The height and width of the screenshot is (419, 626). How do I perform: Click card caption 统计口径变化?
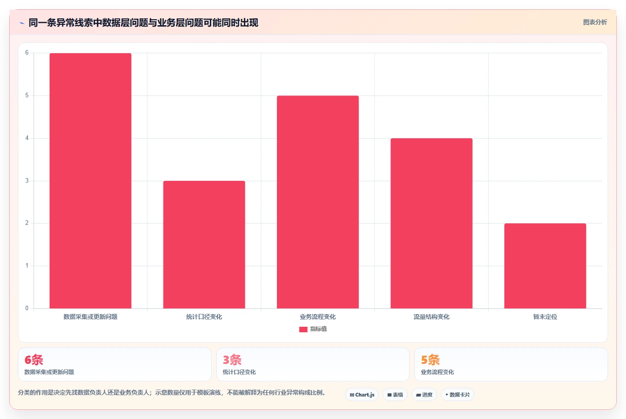coord(239,372)
